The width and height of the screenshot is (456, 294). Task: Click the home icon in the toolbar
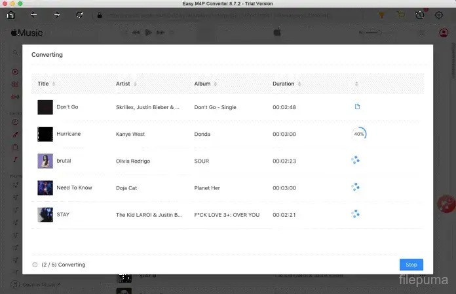tap(10, 14)
